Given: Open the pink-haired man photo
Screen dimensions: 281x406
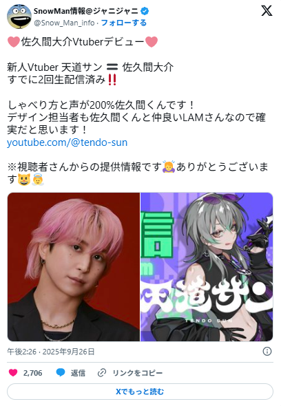Looking at the screenshot, I should (74, 267).
